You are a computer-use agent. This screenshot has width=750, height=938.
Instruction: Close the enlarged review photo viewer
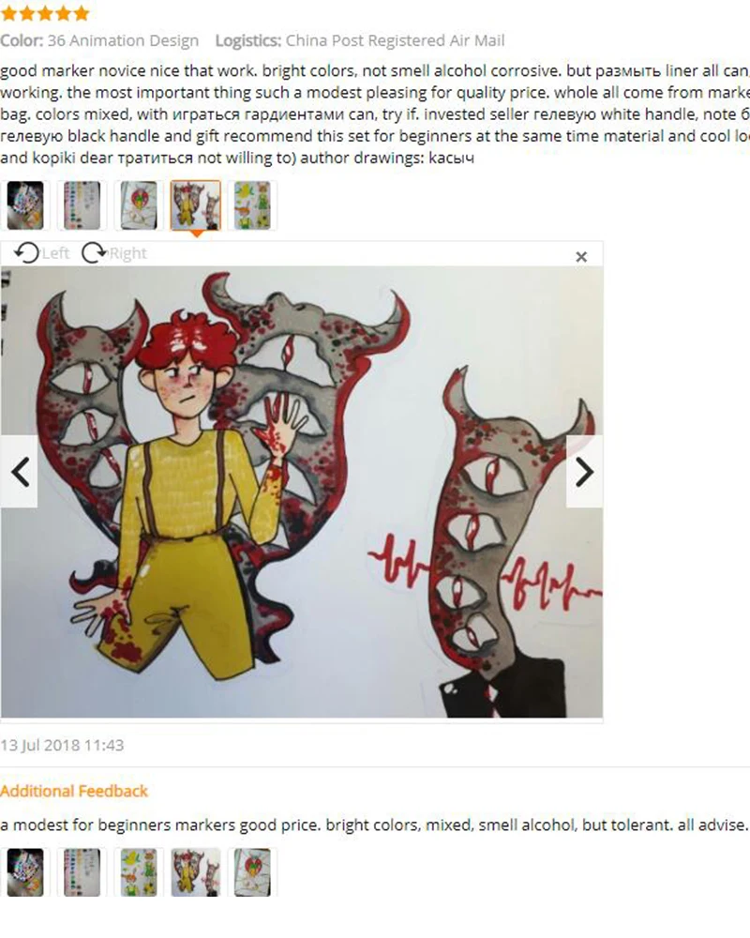point(580,257)
